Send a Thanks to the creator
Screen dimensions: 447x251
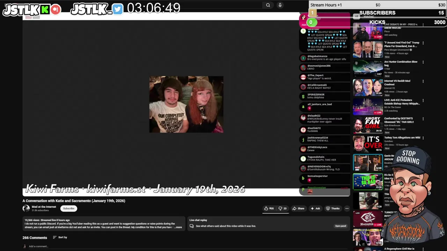click(332, 208)
